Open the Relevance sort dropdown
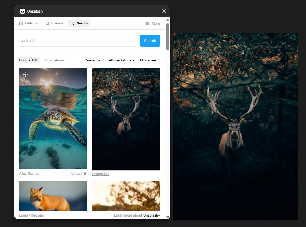The height and width of the screenshot is (227, 306). tap(94, 60)
